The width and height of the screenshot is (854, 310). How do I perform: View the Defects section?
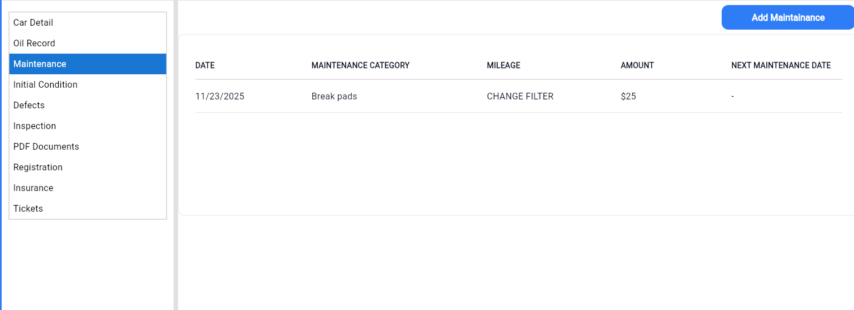[x=29, y=106]
